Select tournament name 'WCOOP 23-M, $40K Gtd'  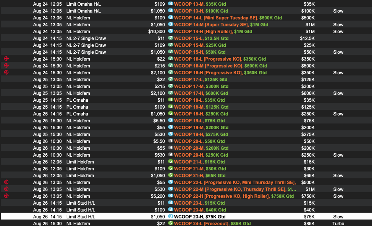200,210
